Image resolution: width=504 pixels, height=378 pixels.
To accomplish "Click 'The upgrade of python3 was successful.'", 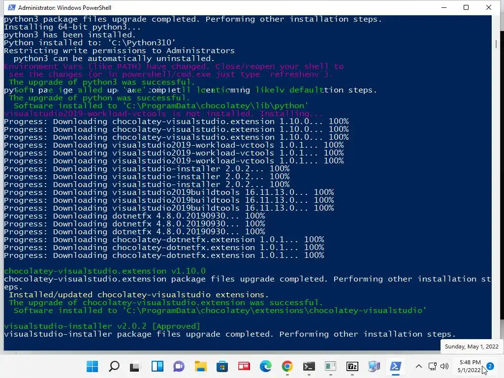I will pyautogui.click(x=102, y=82).
